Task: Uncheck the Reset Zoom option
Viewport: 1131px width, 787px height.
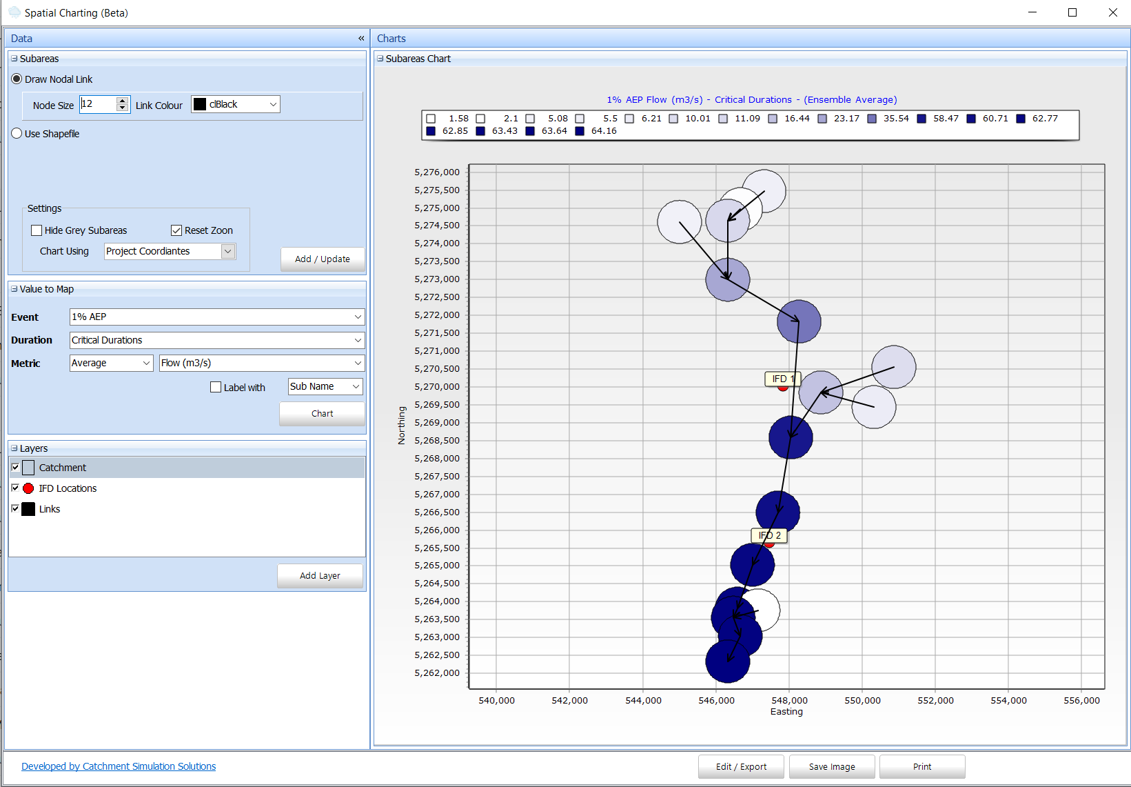Action: click(x=176, y=230)
